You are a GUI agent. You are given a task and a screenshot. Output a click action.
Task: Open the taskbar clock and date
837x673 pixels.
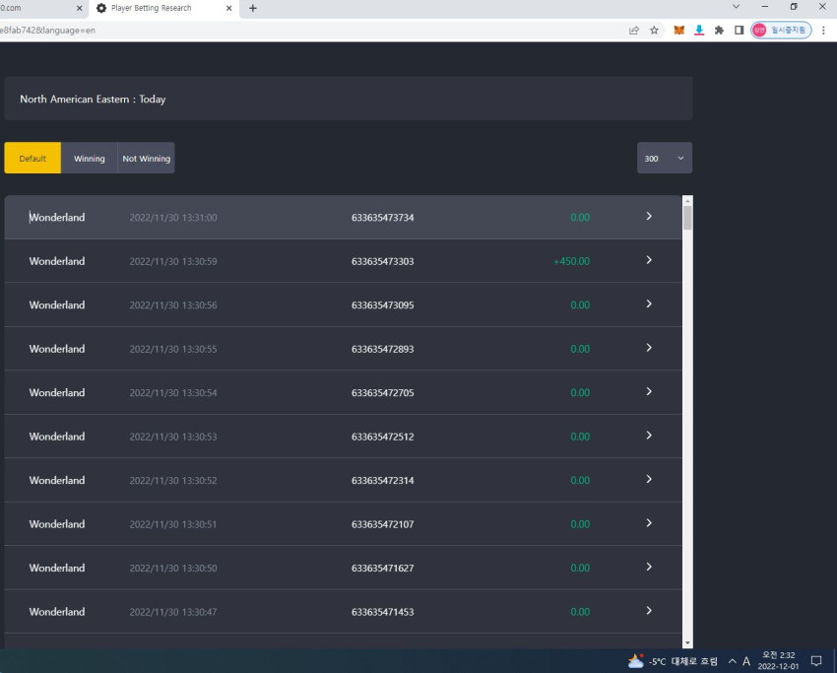point(778,661)
